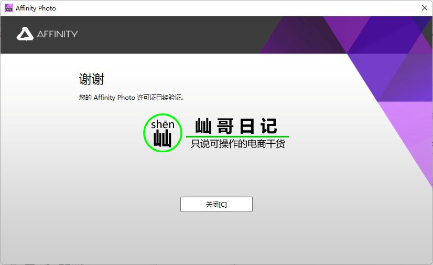433x265 pixels.
Task: Click the Affinity Photo title bar icon
Action: coord(8,8)
